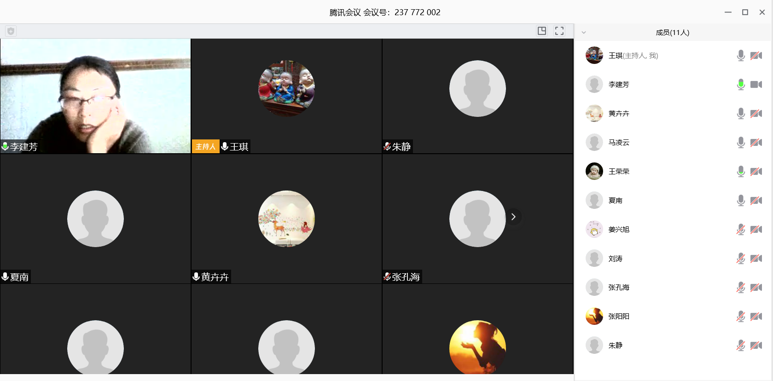
Task: Select 黄卉卉's video tile with deer avatar
Action: (x=286, y=219)
